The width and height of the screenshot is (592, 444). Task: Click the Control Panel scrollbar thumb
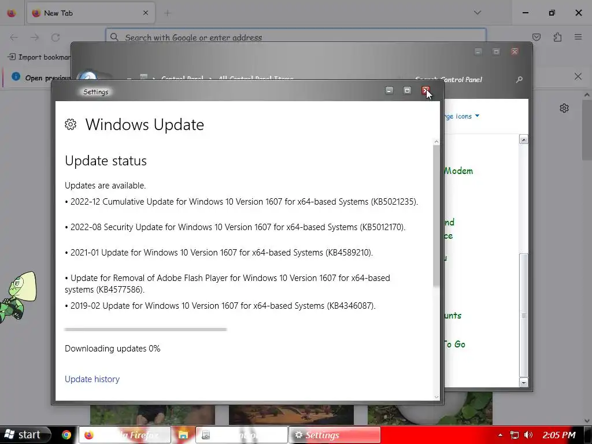(524, 315)
